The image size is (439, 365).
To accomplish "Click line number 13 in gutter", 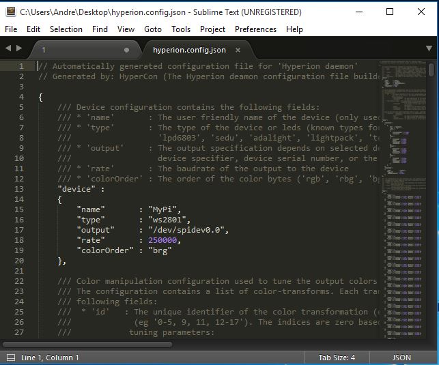I will pos(19,189).
